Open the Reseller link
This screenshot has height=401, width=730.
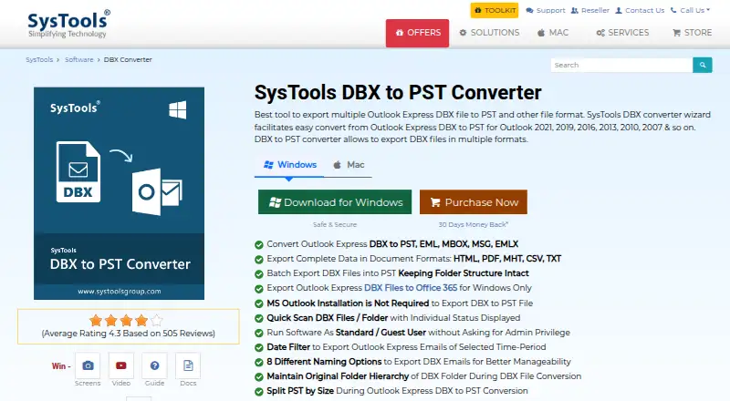point(590,10)
